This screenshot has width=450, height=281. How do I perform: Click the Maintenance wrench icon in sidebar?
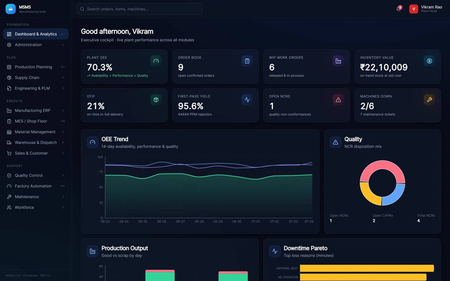[9, 197]
